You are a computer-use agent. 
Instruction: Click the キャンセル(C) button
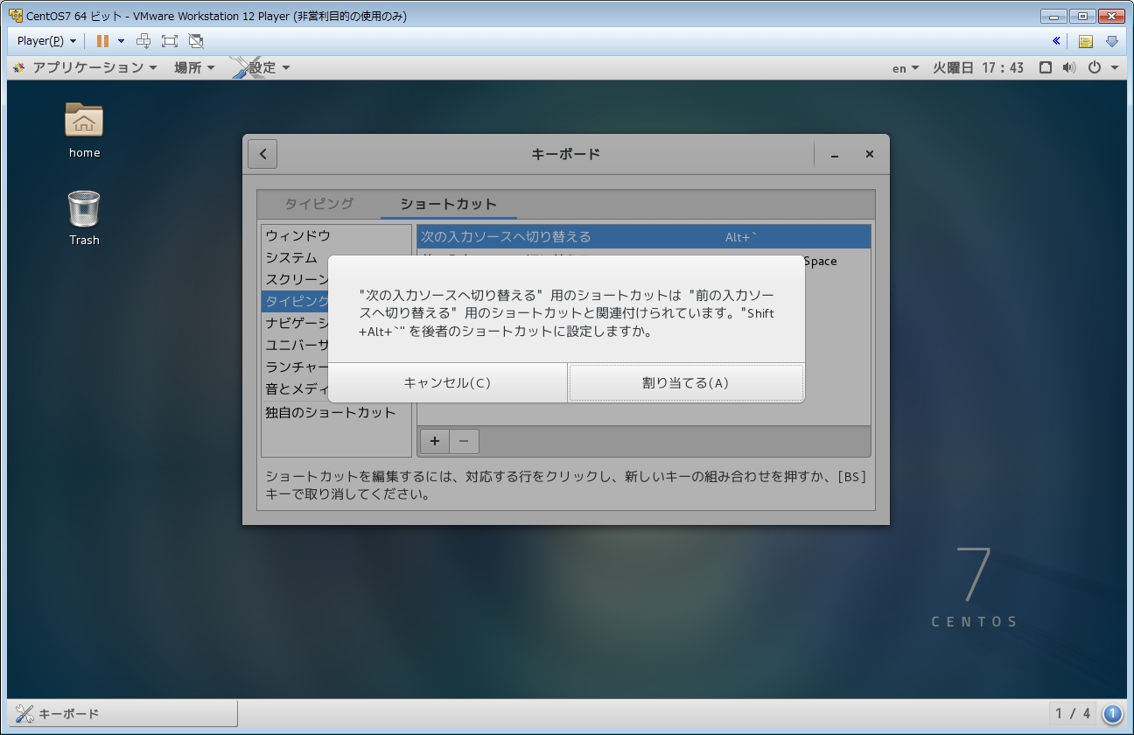click(x=447, y=383)
